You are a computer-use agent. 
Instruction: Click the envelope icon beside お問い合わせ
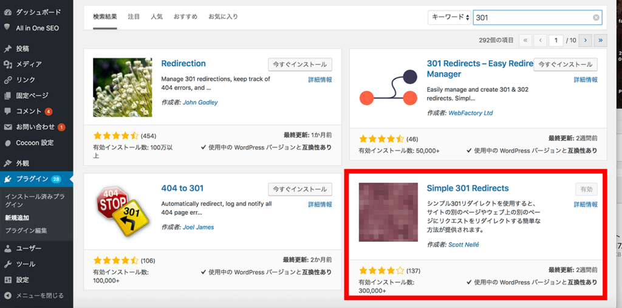click(x=7, y=127)
